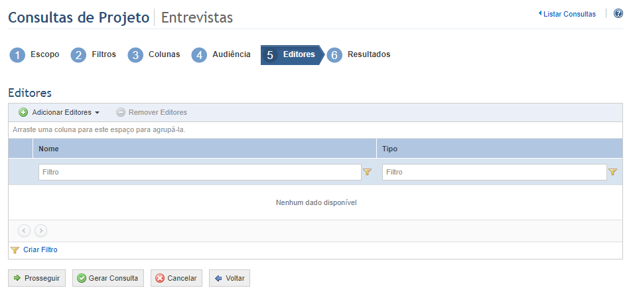
Task: Click the Criar Filtro link
Action: click(40, 250)
